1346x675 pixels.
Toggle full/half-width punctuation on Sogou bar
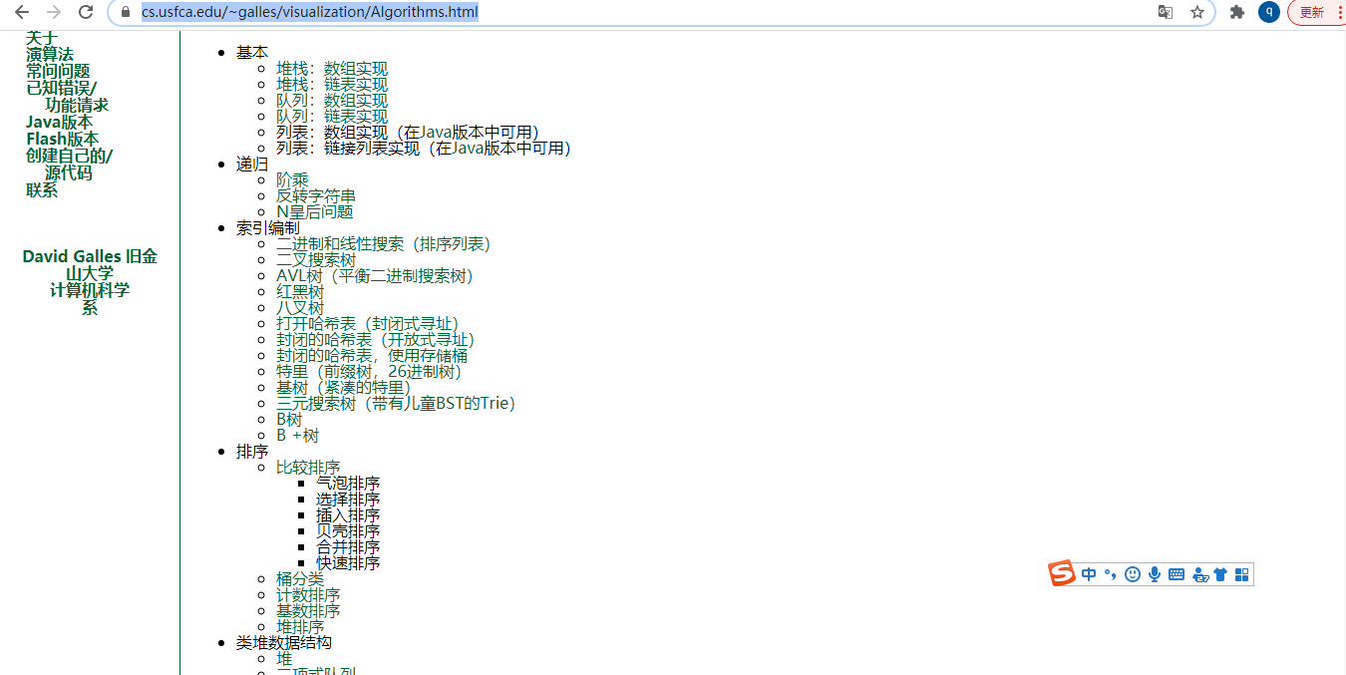tap(1110, 574)
